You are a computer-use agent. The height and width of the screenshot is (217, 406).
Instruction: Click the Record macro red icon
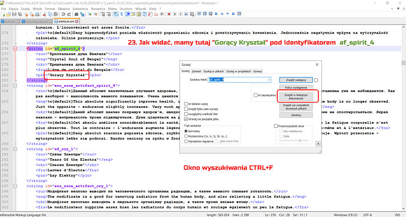tap(169, 14)
